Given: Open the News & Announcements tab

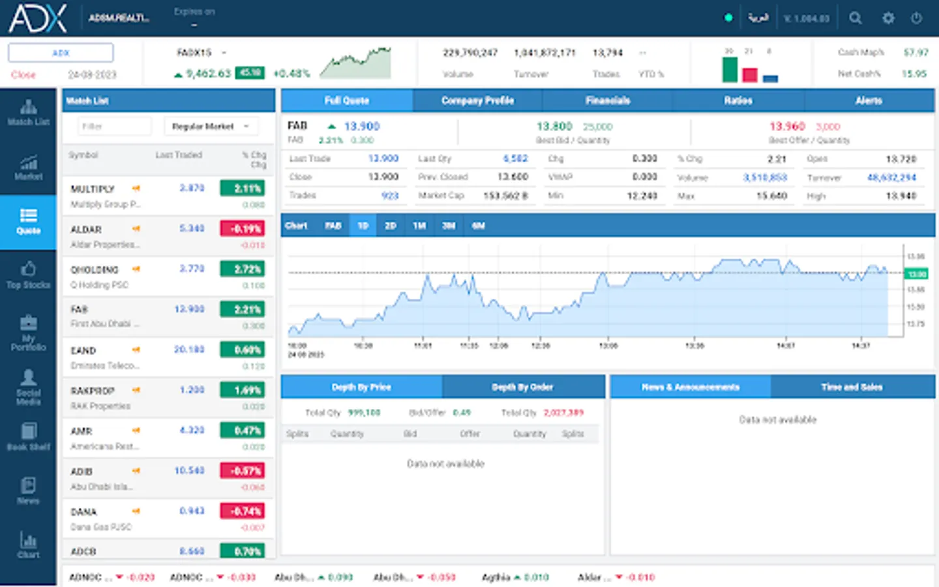Looking at the screenshot, I should [x=691, y=387].
